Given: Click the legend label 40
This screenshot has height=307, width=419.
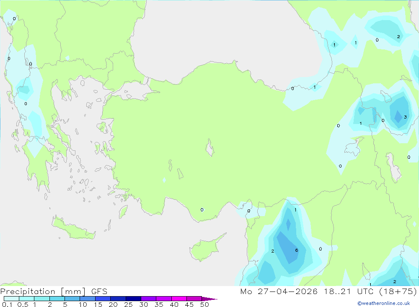Looking at the screenshot, I should (174, 304).
